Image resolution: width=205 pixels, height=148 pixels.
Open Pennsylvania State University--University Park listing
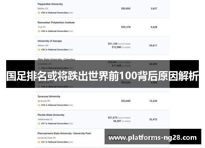(64, 133)
